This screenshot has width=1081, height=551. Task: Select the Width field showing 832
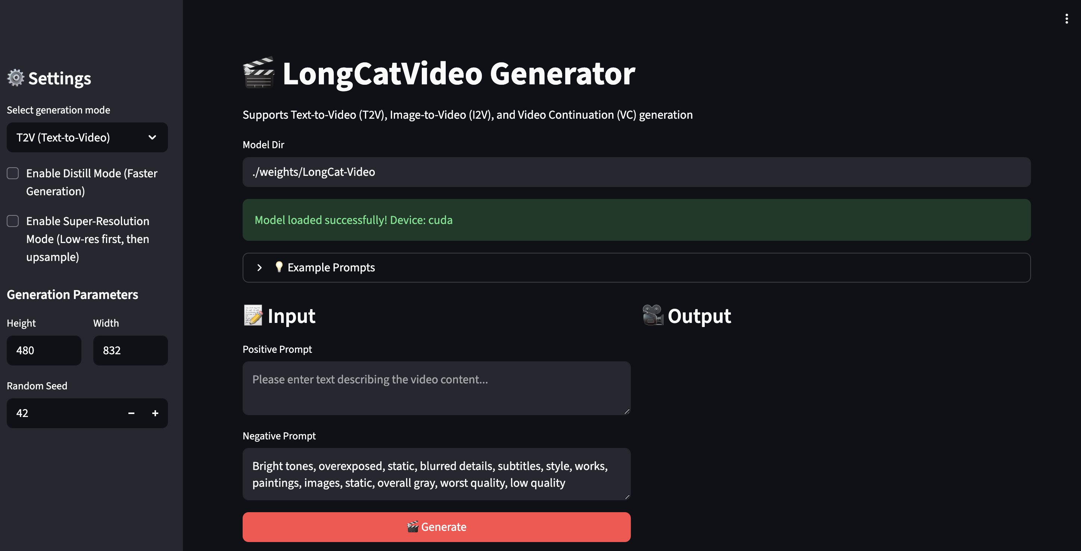(131, 351)
